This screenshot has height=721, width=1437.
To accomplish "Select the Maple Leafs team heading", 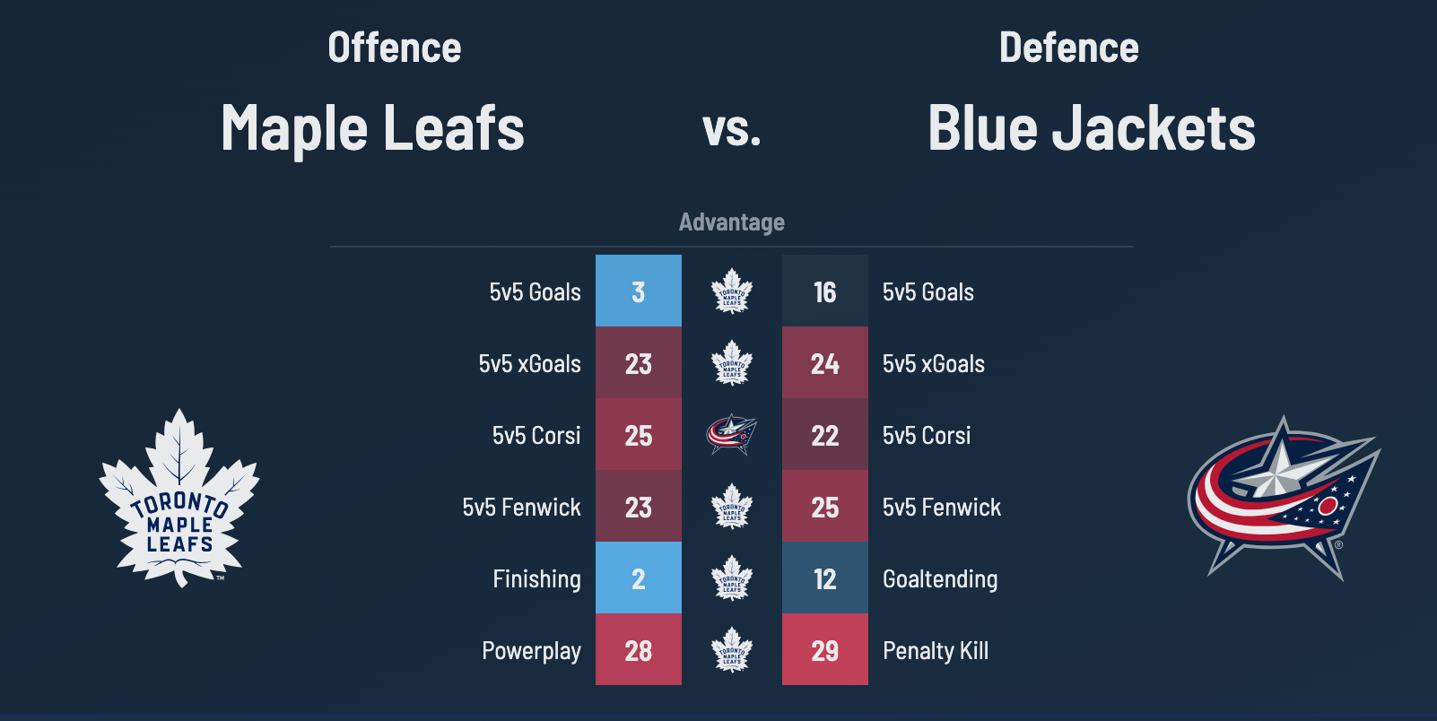I will point(372,128).
